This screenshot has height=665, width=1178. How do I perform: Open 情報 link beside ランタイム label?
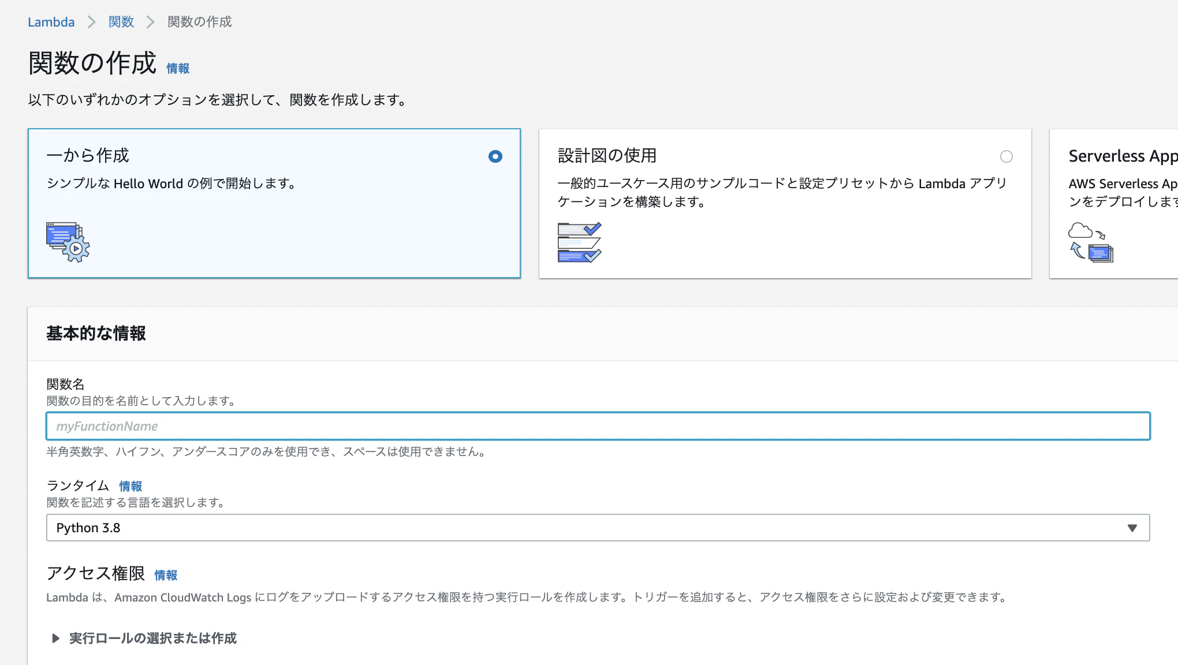pyautogui.click(x=131, y=486)
